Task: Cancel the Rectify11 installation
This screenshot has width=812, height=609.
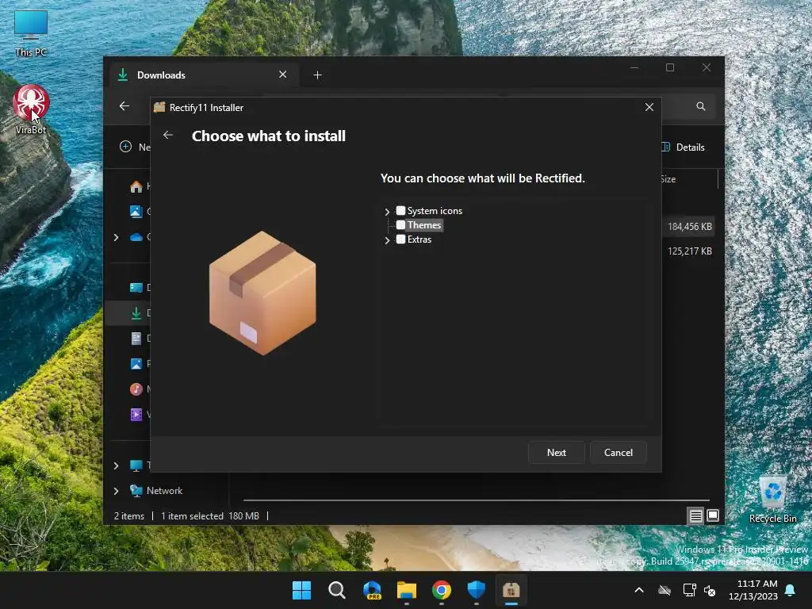Action: [619, 453]
